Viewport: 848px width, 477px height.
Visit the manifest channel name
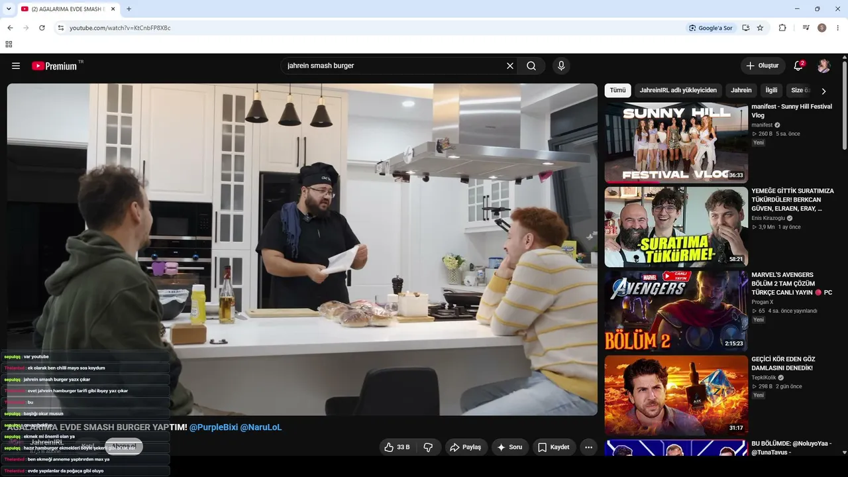(x=762, y=125)
